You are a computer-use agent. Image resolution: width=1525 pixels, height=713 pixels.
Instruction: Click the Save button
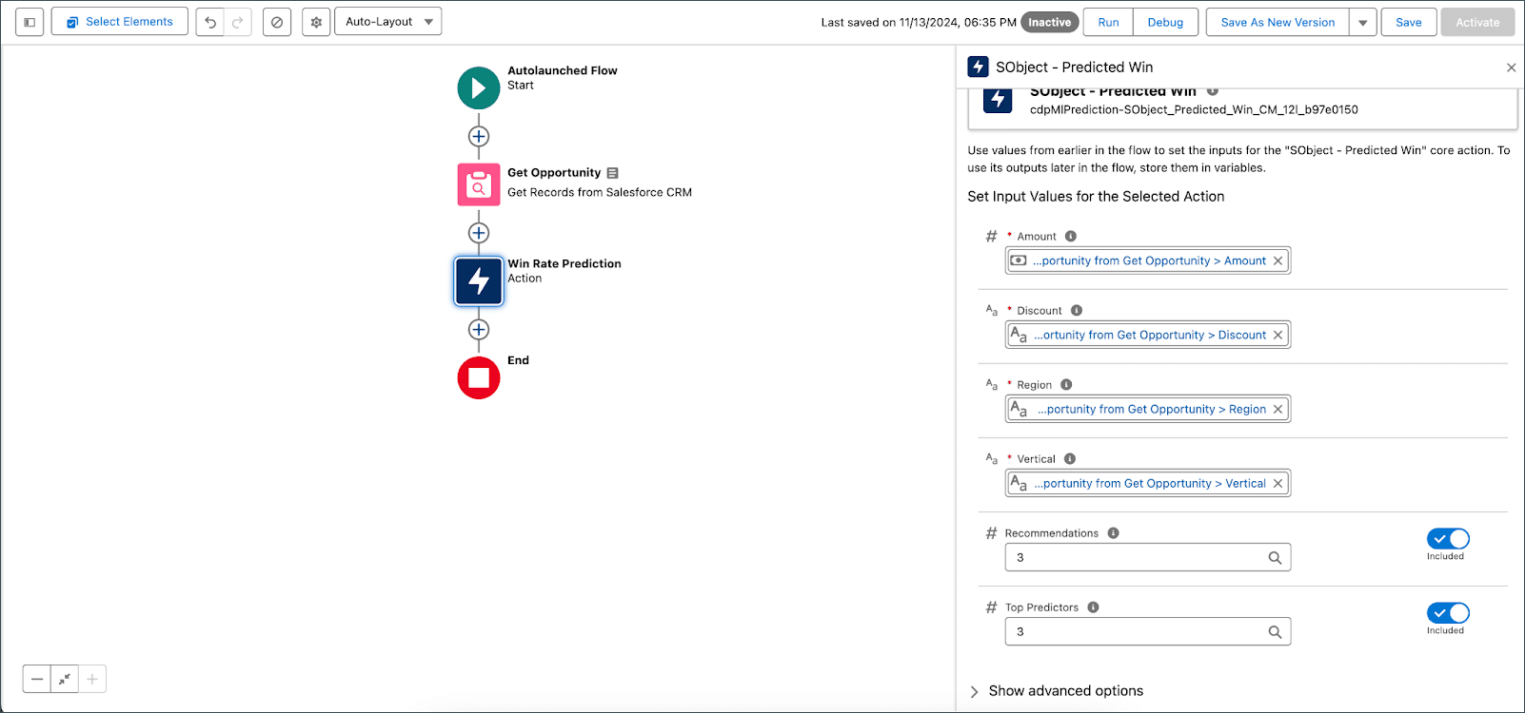coord(1409,22)
